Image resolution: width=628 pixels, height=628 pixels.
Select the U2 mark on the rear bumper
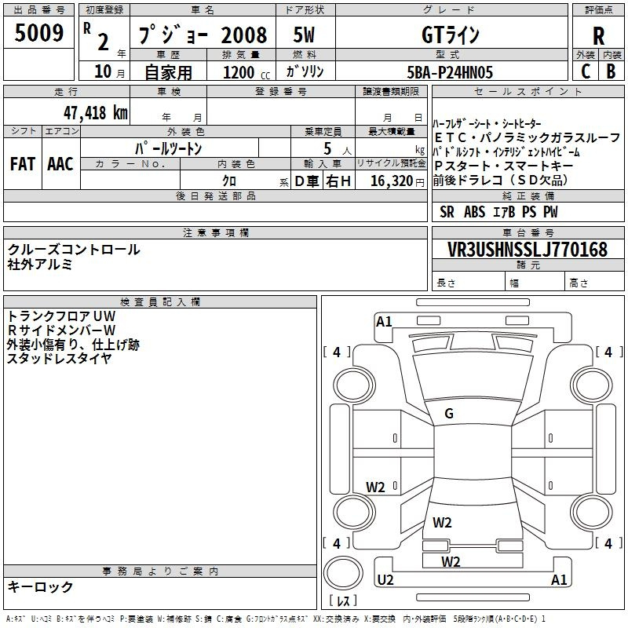click(x=385, y=580)
